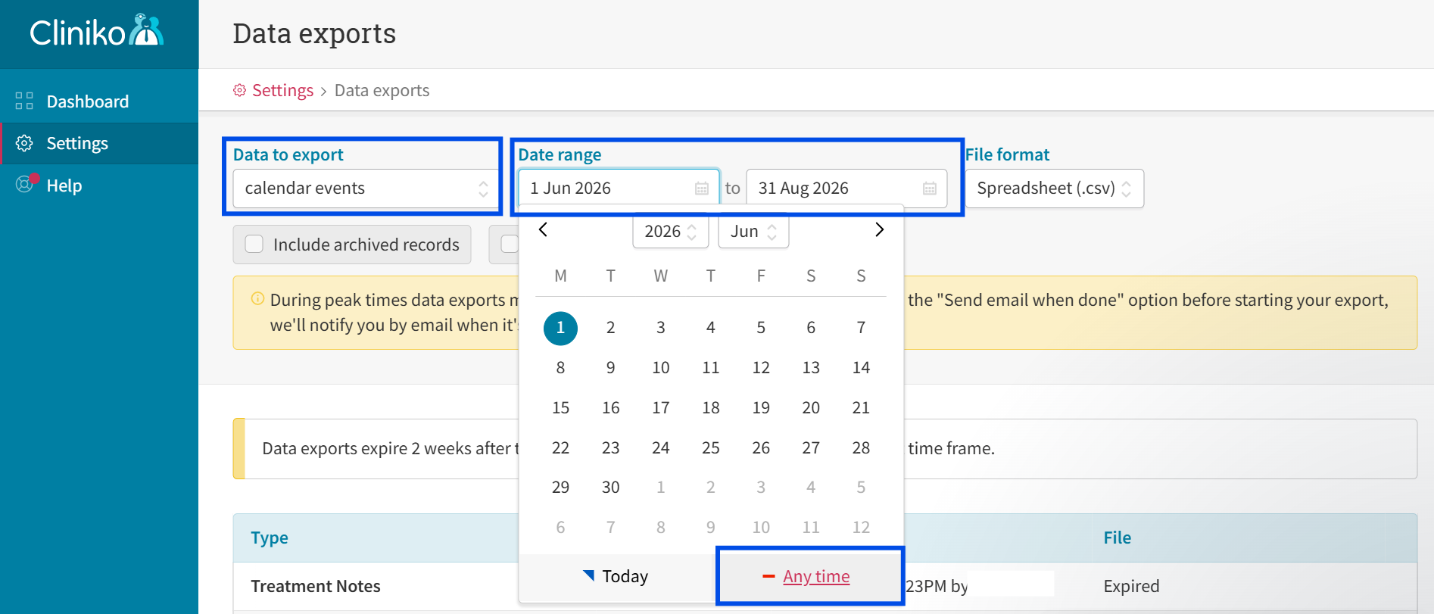Tick Include archived records checkbox
Screen dimensions: 1434x614
click(254, 244)
